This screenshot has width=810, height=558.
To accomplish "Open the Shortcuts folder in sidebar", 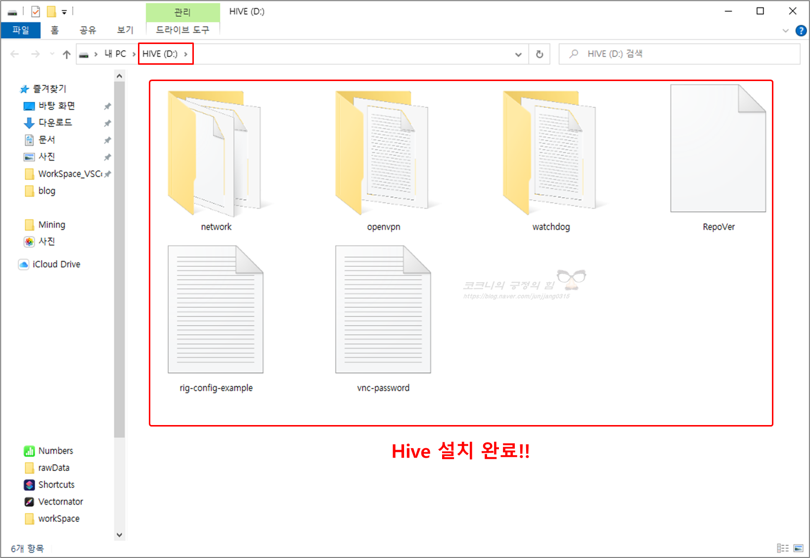I will [49, 485].
